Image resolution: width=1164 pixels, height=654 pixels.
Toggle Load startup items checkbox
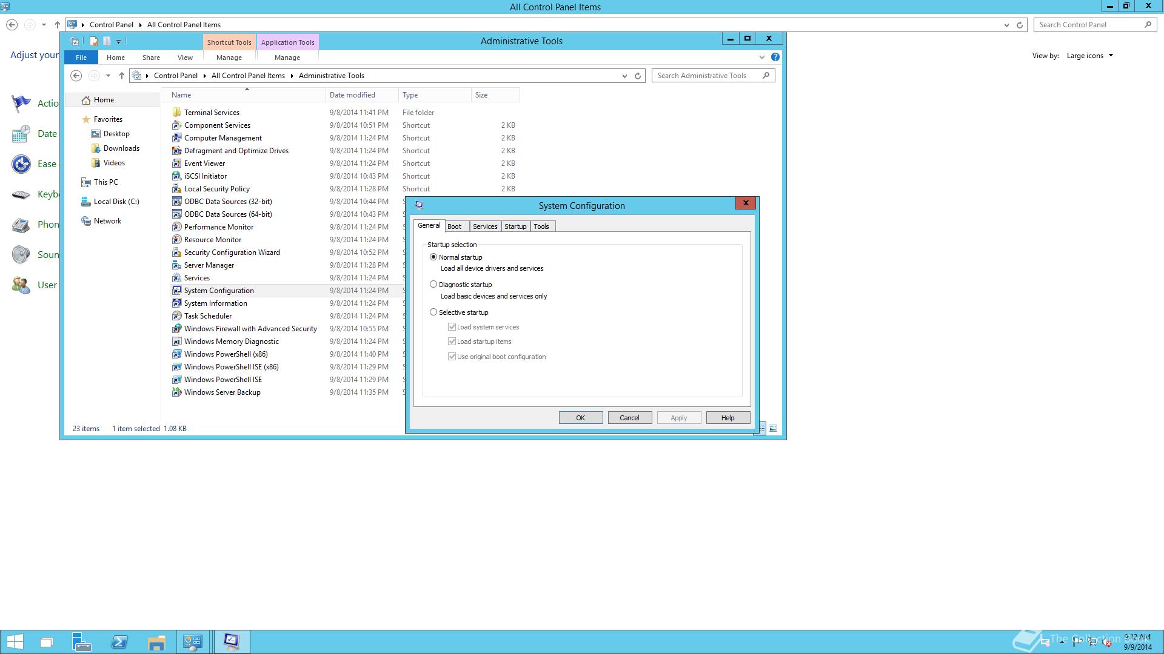[x=452, y=342]
